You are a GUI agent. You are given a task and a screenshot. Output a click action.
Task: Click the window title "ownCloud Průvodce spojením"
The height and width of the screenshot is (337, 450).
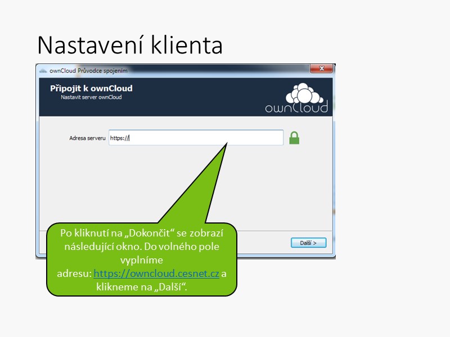click(88, 70)
